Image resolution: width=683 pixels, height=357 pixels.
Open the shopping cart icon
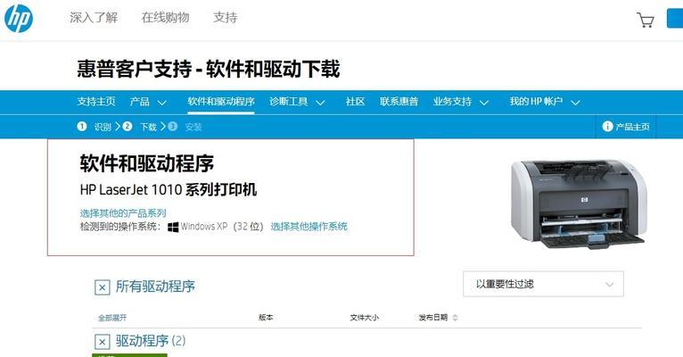tap(646, 20)
